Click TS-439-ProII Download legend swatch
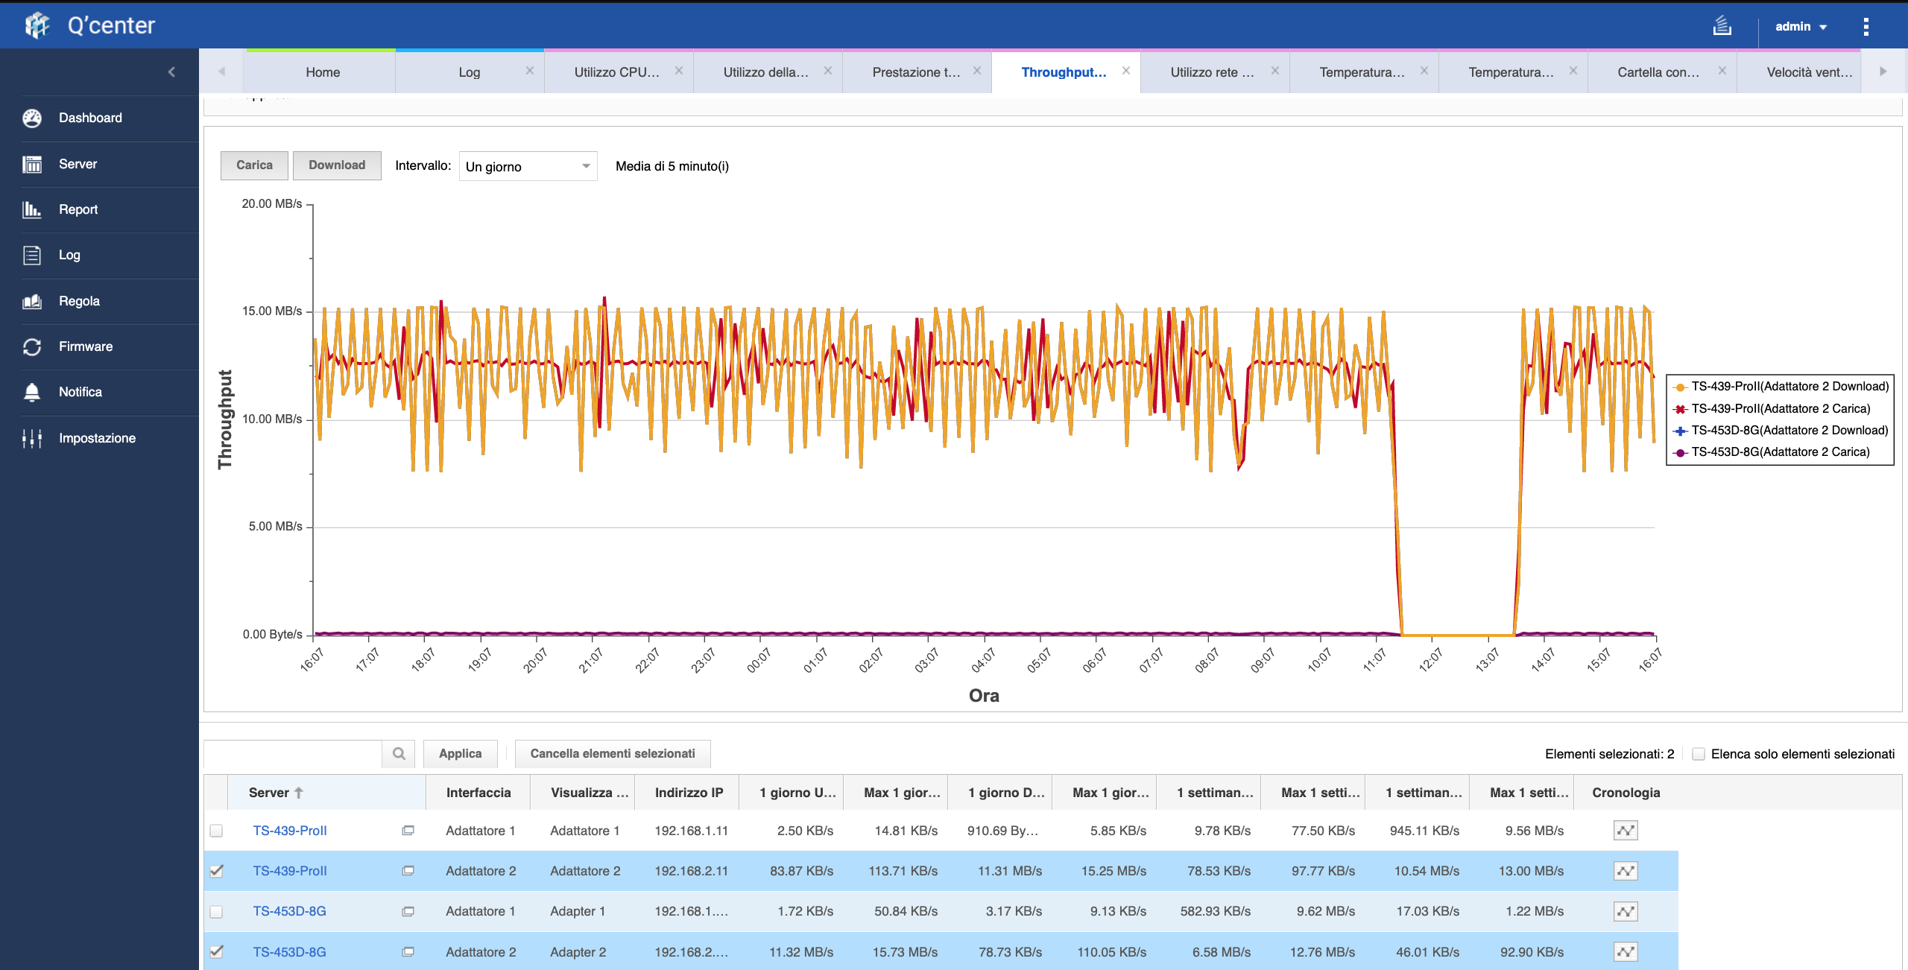The width and height of the screenshot is (1908, 970). point(1680,387)
